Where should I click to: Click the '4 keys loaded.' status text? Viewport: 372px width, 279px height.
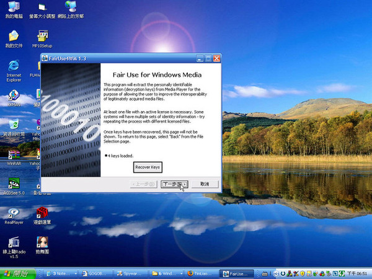coord(120,156)
